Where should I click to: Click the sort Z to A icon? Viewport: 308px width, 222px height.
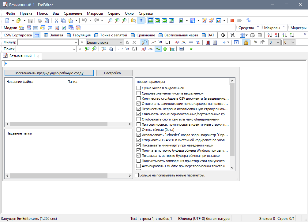277,35
